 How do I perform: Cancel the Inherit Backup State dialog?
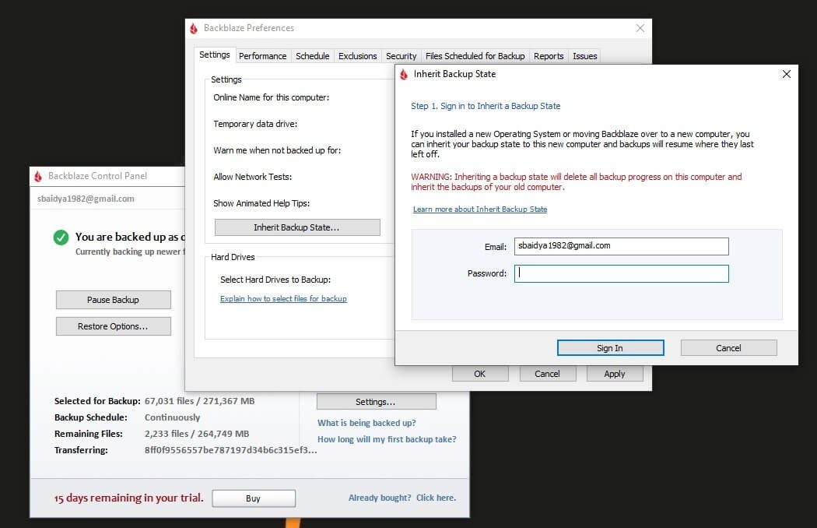click(x=728, y=348)
